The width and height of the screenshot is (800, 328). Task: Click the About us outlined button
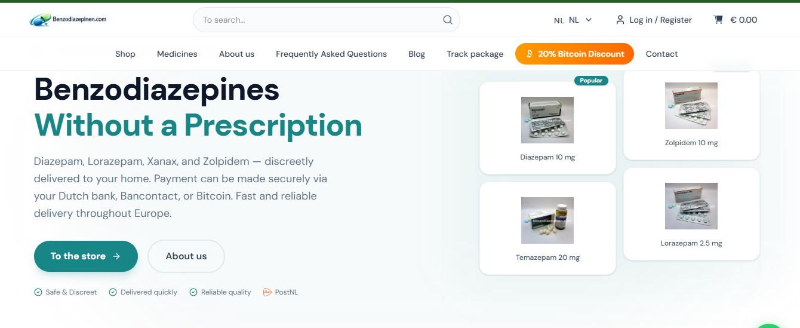[186, 256]
